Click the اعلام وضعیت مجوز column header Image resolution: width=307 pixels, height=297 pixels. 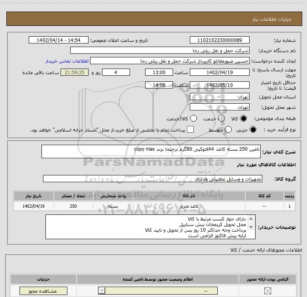tap(157, 279)
